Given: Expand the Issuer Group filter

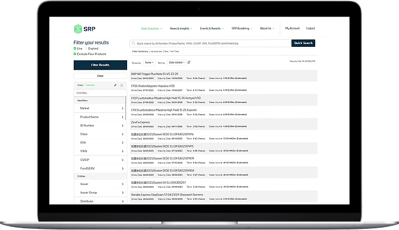Looking at the screenshot, I should tap(100, 193).
